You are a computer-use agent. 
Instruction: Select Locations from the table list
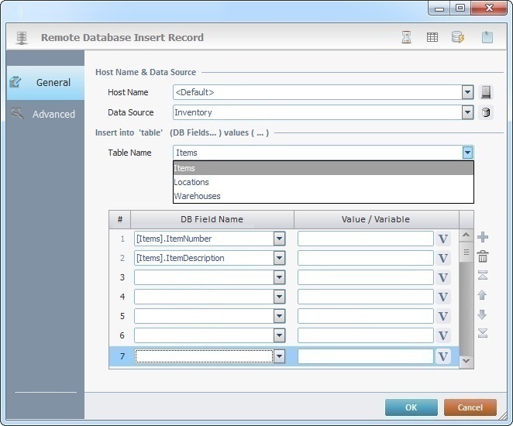(x=191, y=182)
